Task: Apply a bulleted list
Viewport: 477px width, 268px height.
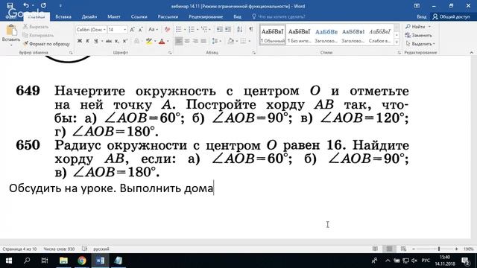Action: click(x=179, y=30)
